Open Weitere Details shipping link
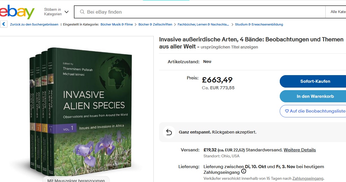 click(x=300, y=150)
